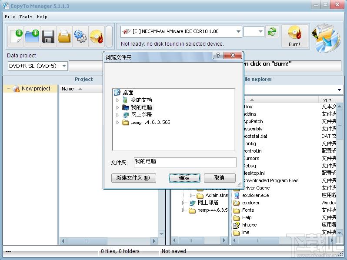Screen dimensions: 347x260
Task: Select 网上邻居 in the dialog tree
Action: pyautogui.click(x=141, y=115)
